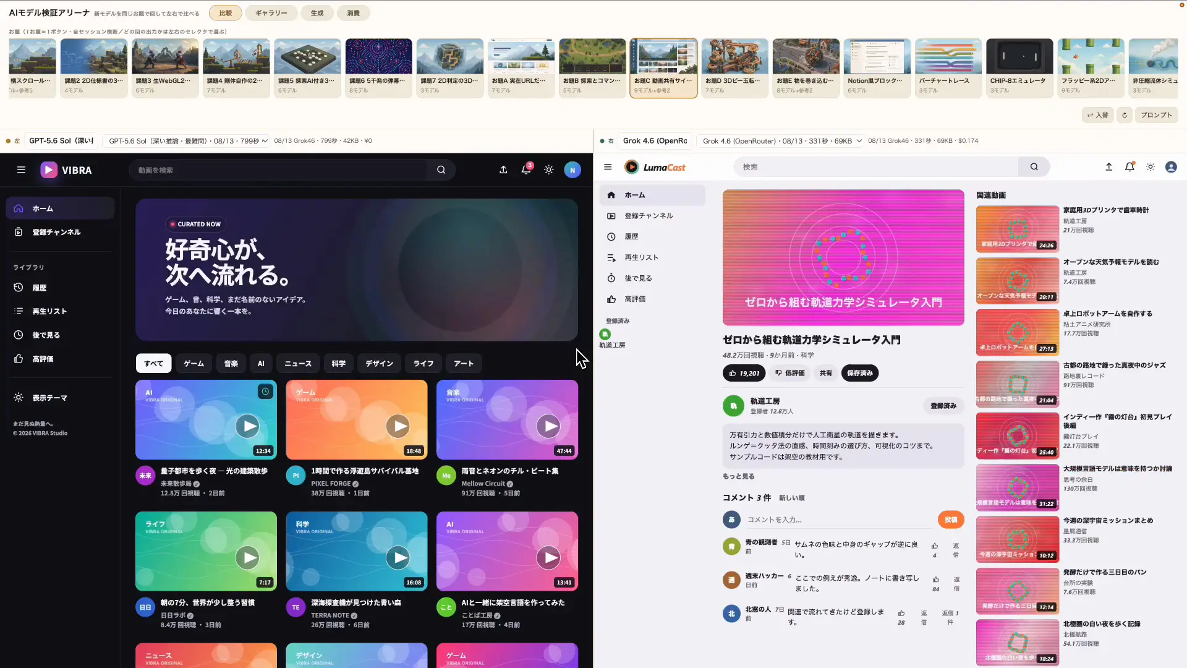Click 低評価 dislike button

pos(789,373)
